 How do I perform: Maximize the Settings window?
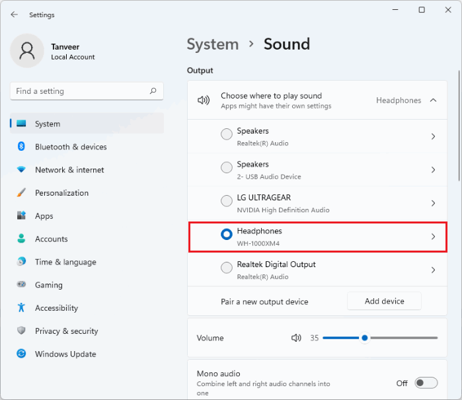(422, 10)
